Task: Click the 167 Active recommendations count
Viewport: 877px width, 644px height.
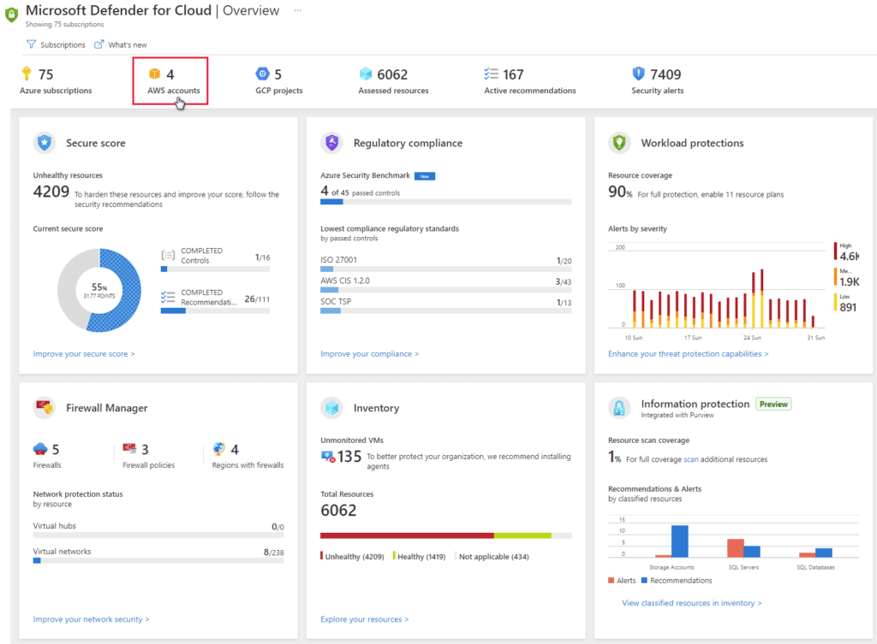Action: click(513, 74)
